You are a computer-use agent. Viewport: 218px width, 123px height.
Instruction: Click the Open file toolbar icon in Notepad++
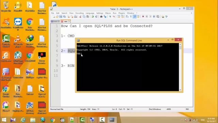tap(57, 17)
